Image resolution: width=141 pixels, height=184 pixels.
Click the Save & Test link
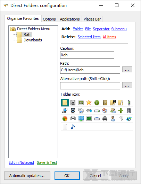(x=47, y=162)
